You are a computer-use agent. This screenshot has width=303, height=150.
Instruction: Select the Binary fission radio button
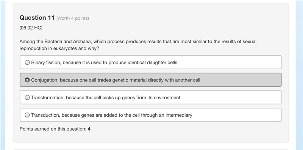[x=27, y=62]
